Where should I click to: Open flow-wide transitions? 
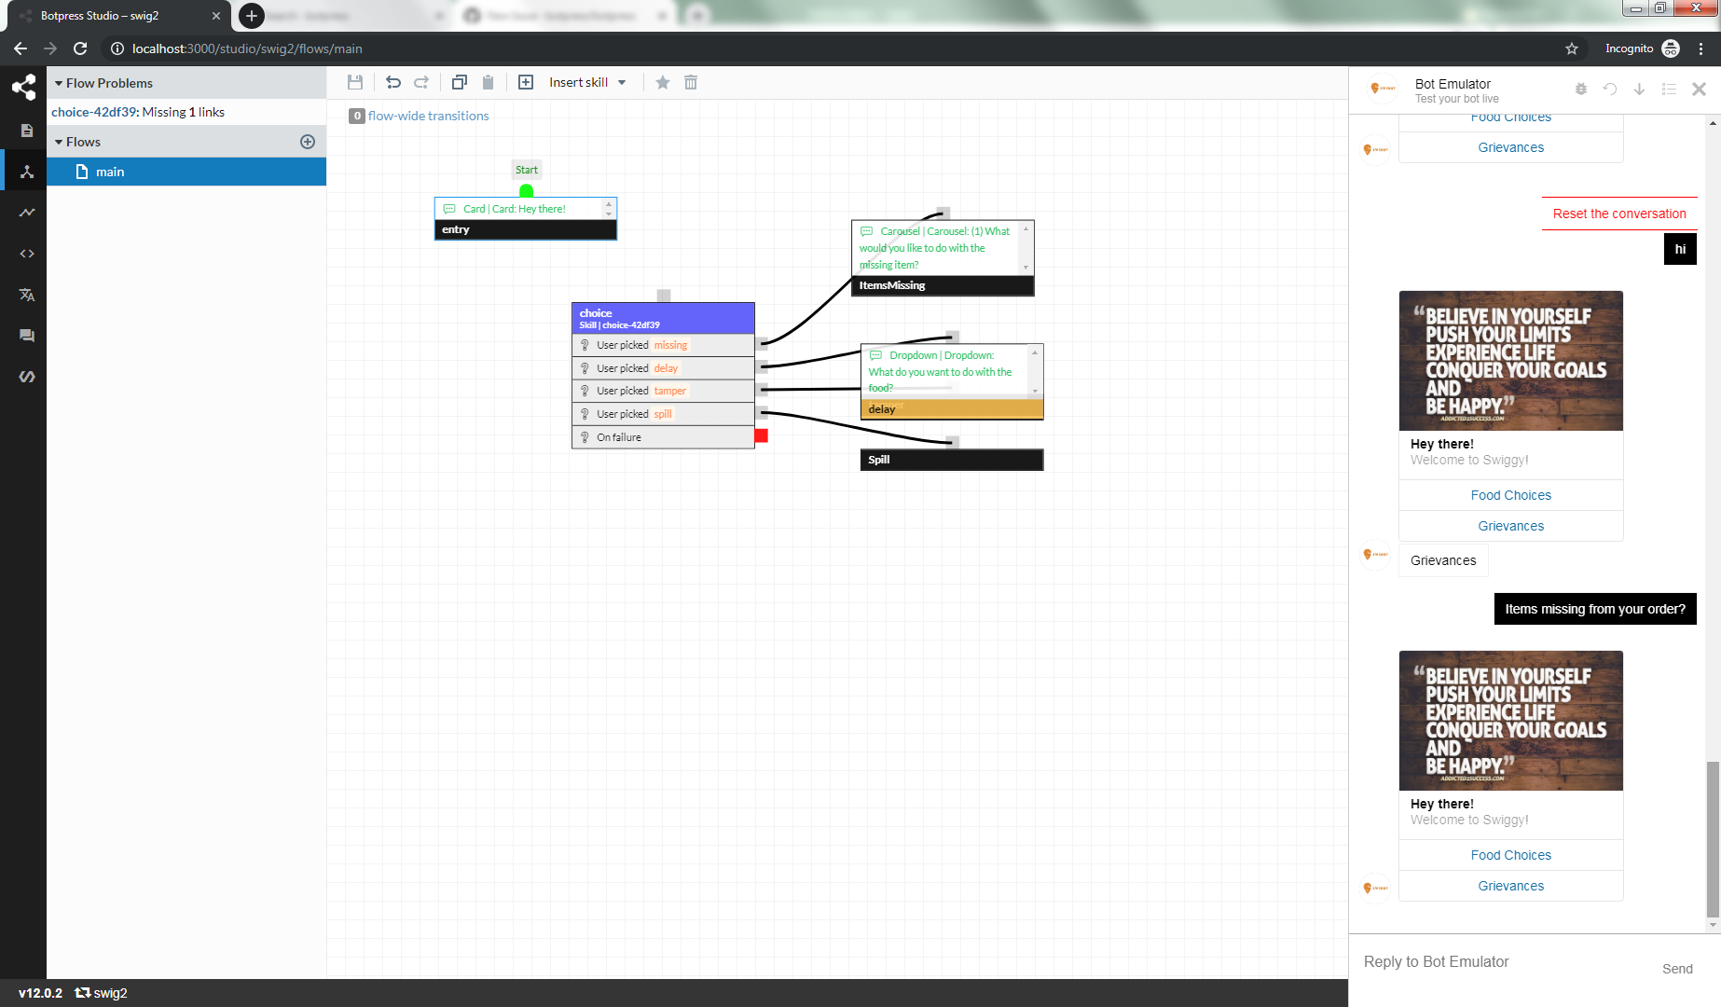pos(428,116)
